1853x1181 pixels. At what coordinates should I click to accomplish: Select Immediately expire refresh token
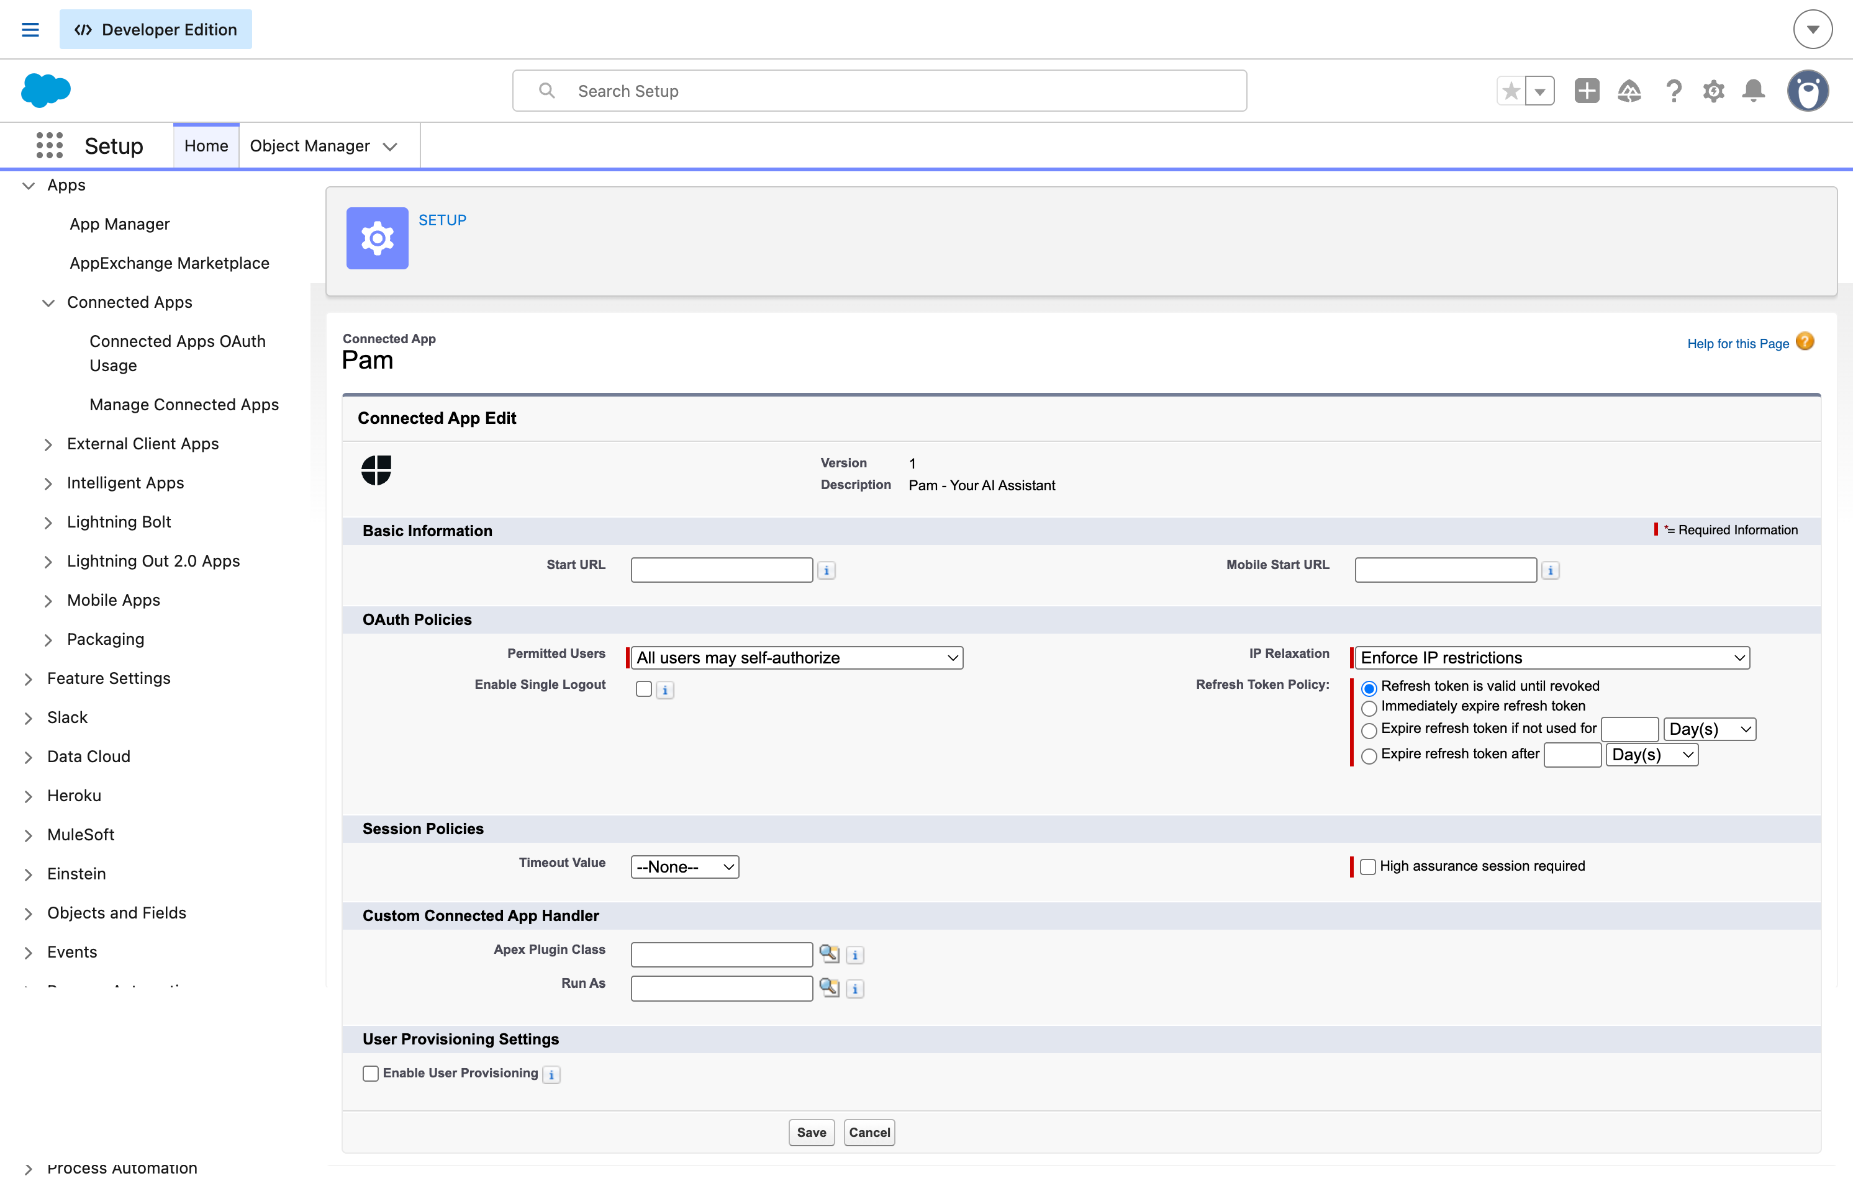coord(1369,708)
